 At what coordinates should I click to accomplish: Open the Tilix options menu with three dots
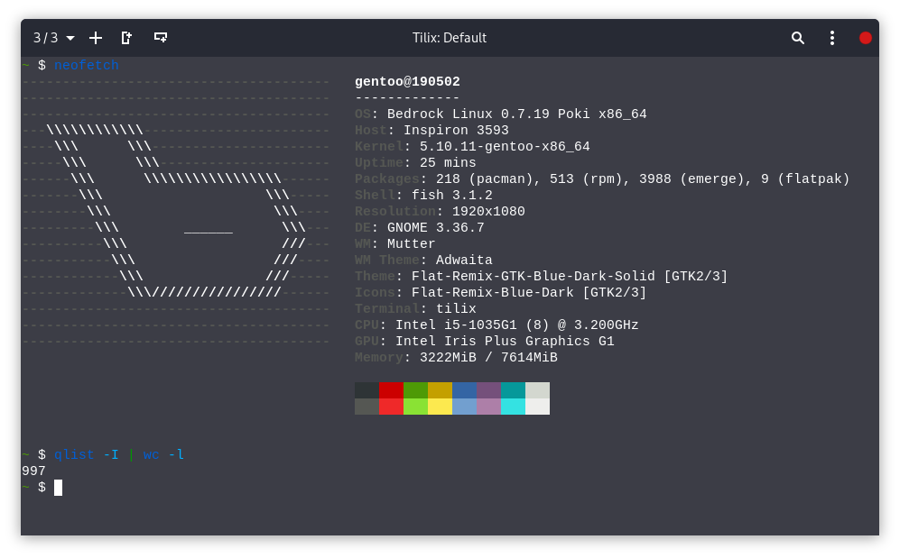(831, 38)
